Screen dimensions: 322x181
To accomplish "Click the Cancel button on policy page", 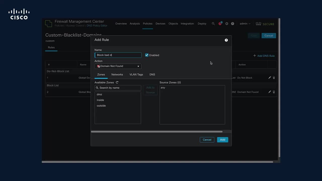I will coord(269,36).
